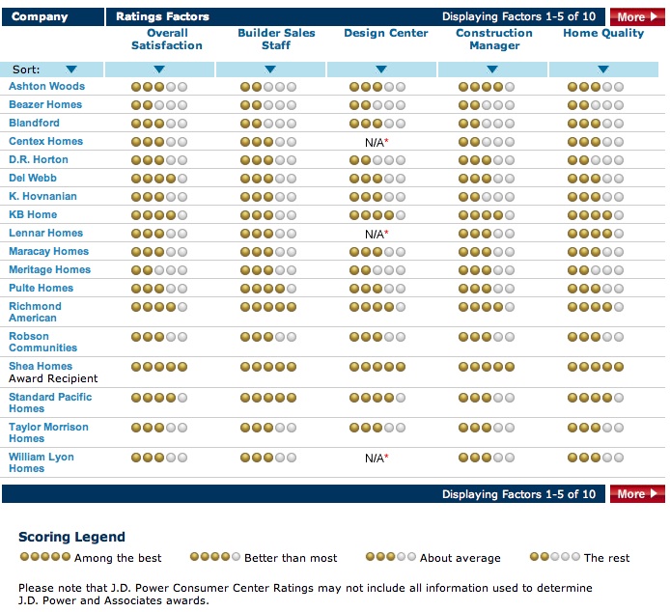This screenshot has width=670, height=612.
Task: Sort by Home Quality arrow
Action: [603, 70]
